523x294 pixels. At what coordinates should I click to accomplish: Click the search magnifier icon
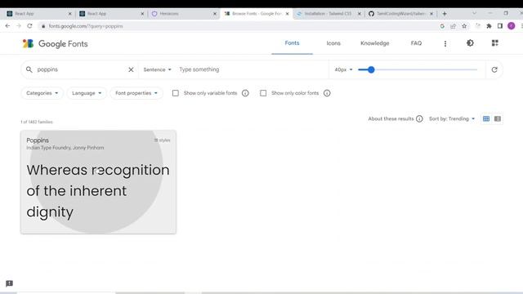point(29,69)
